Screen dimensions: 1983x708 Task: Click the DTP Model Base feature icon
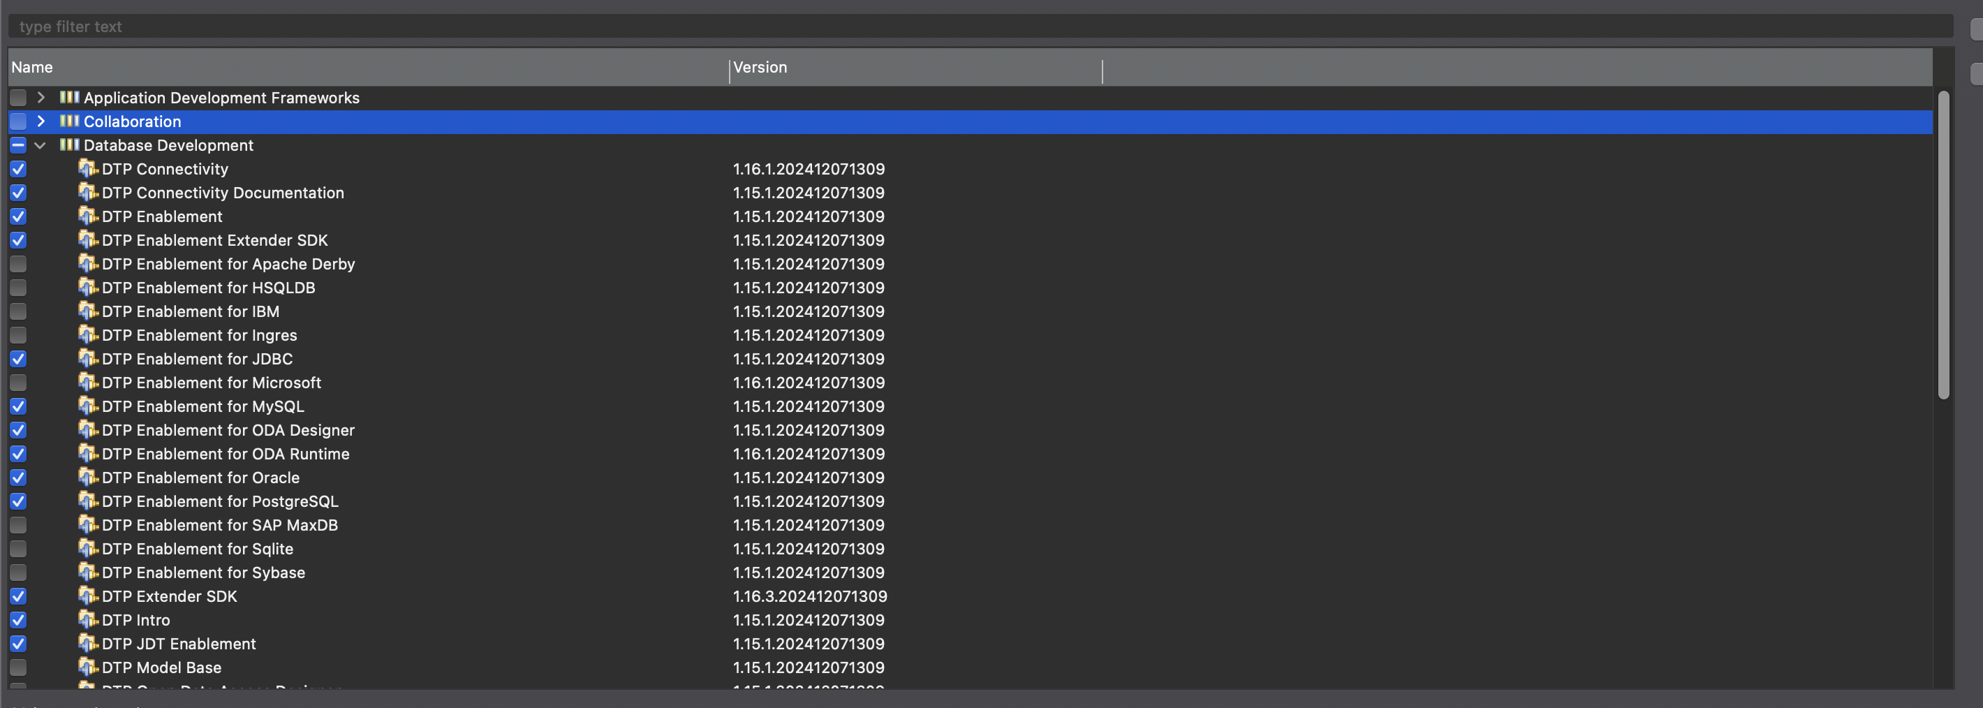[89, 668]
